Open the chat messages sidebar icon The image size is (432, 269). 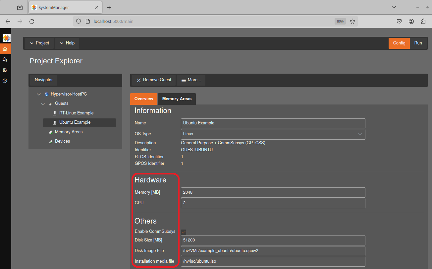[x=5, y=60]
